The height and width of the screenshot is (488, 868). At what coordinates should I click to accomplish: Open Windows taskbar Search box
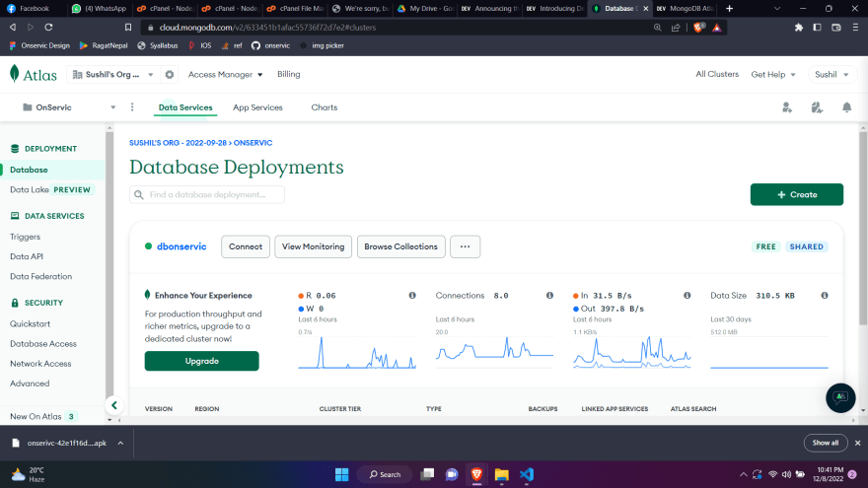click(x=386, y=474)
